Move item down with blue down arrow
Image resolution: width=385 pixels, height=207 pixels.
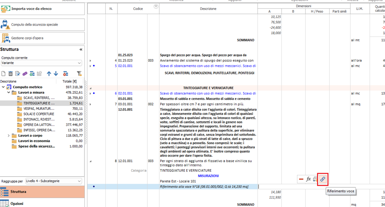[56, 74]
